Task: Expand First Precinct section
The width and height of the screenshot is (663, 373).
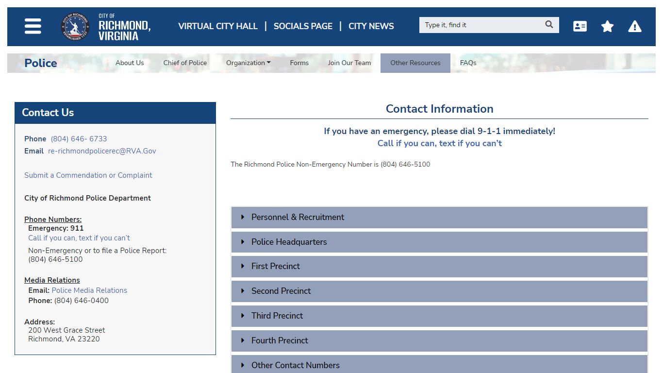Action: coord(439,266)
